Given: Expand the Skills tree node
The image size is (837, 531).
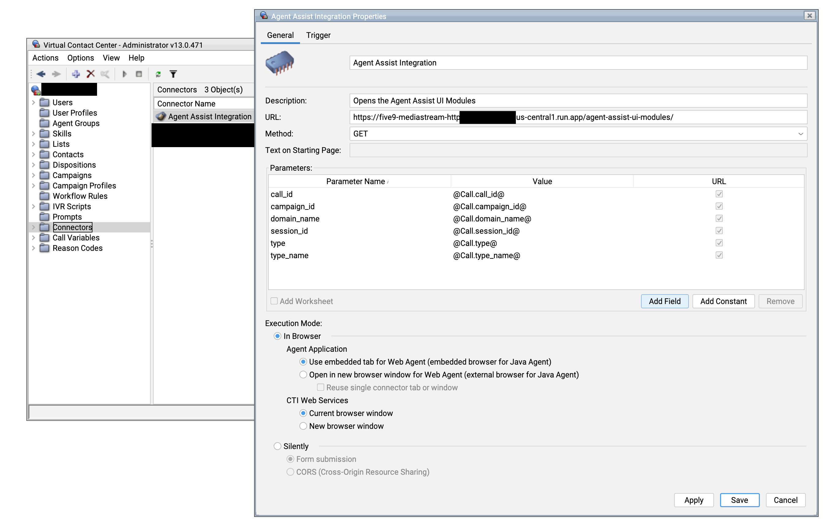Looking at the screenshot, I should 34,134.
